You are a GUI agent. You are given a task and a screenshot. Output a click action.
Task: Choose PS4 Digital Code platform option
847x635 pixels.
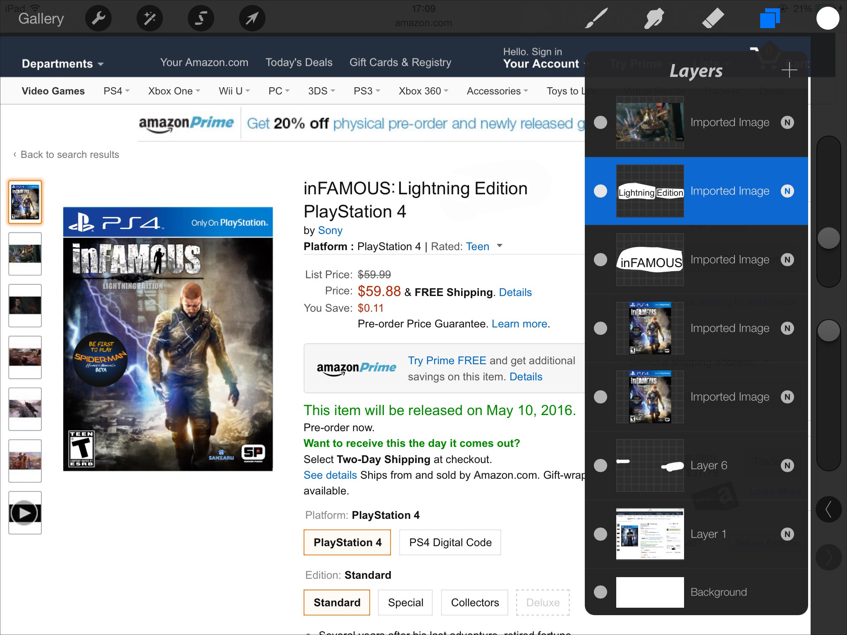(x=450, y=542)
